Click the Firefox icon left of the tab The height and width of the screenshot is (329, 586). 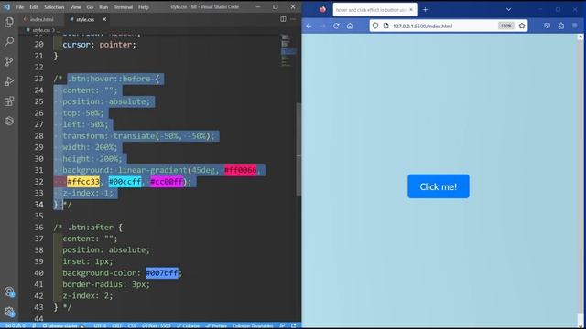pyautogui.click(x=322, y=10)
